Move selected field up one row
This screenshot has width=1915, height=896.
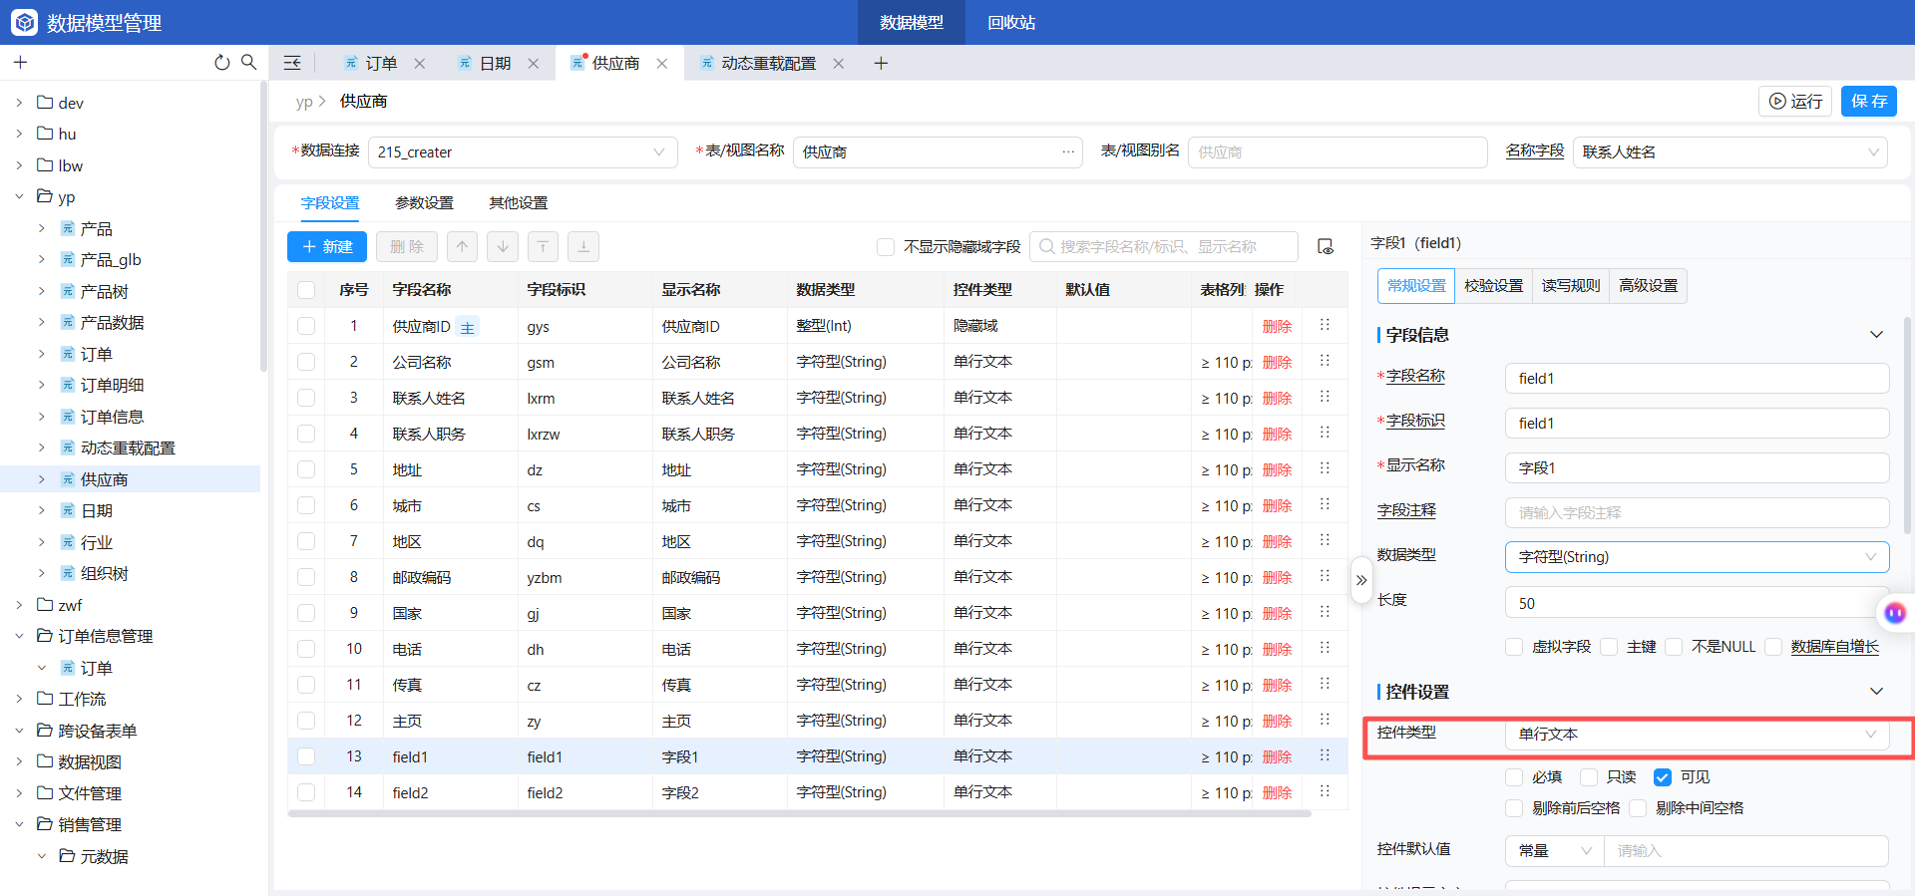coord(462,246)
